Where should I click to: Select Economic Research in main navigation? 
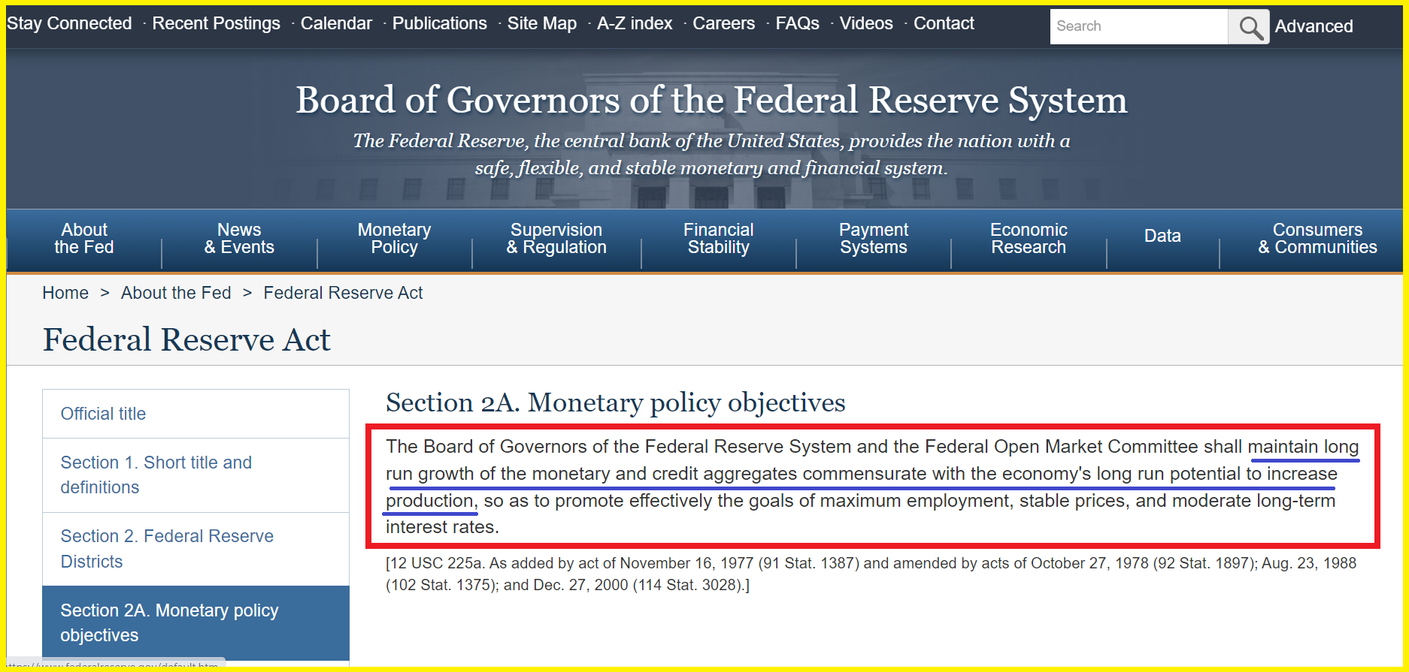pos(1028,239)
